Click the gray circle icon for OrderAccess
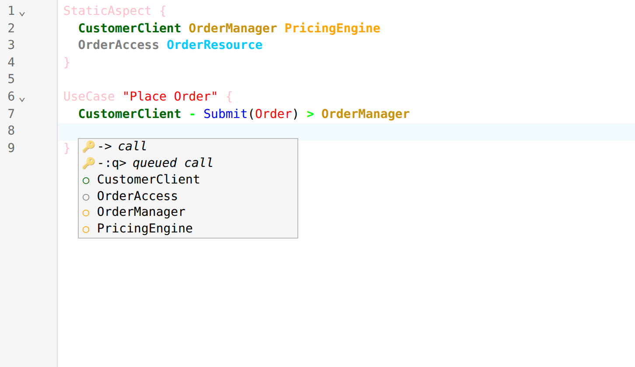Image resolution: width=635 pixels, height=367 pixels. click(x=86, y=197)
